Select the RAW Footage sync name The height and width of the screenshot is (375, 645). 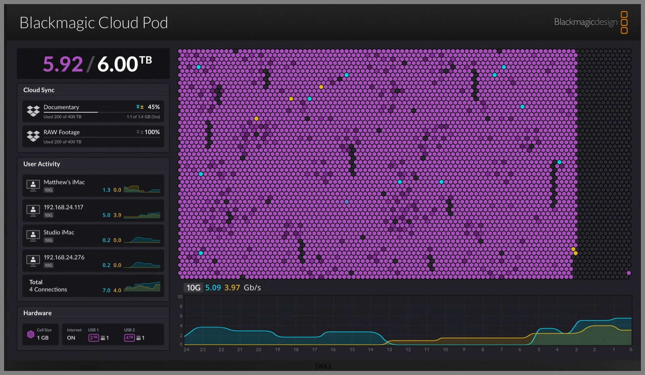pyautogui.click(x=61, y=132)
